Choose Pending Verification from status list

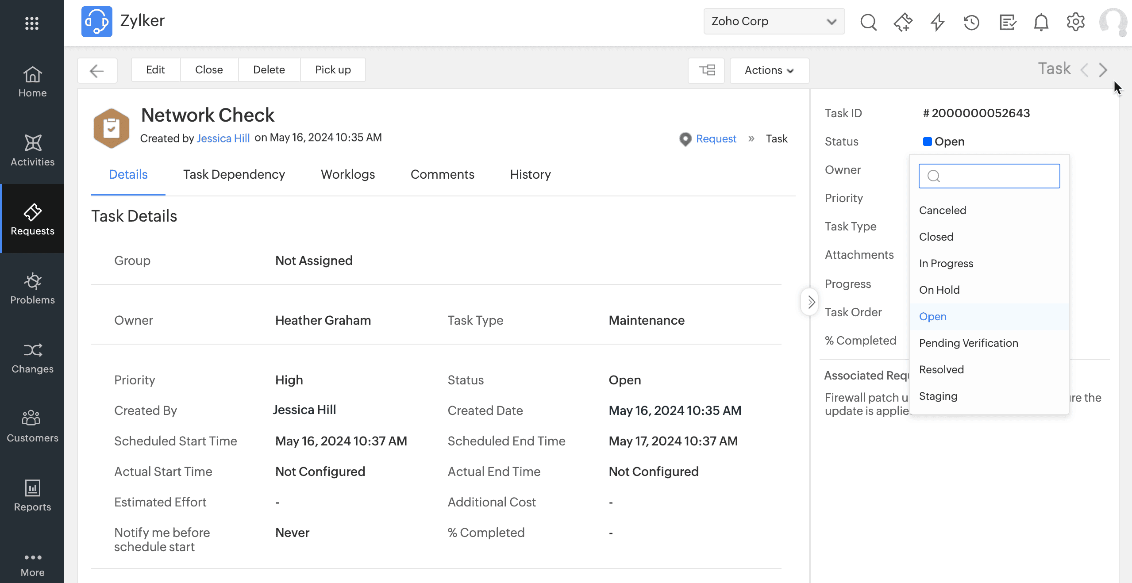[968, 343]
